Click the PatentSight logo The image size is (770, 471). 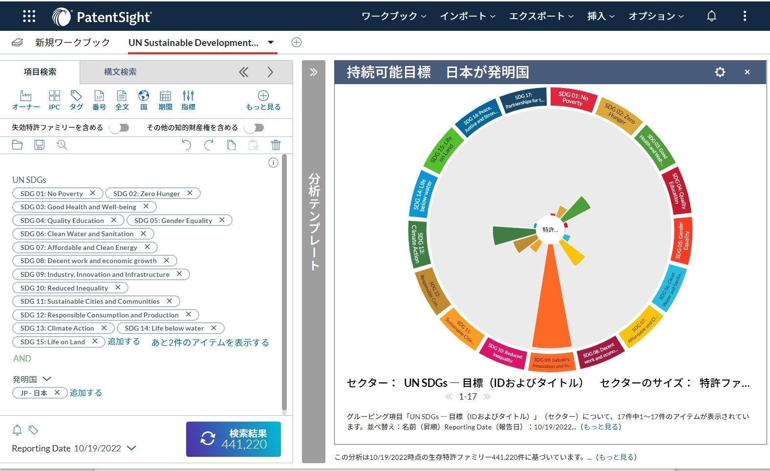pyautogui.click(x=102, y=17)
